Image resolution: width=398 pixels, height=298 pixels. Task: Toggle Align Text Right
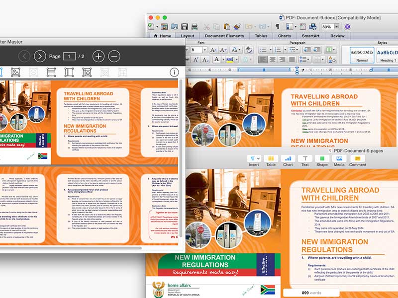282,60
